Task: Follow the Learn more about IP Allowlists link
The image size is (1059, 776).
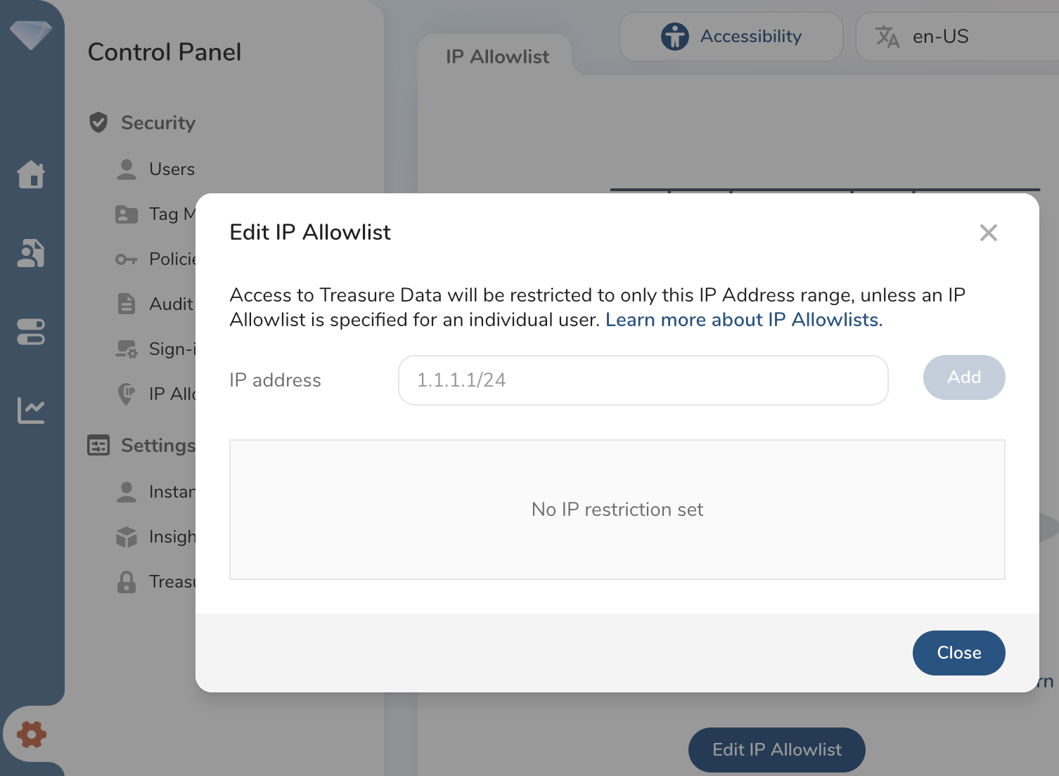Action: pos(743,320)
